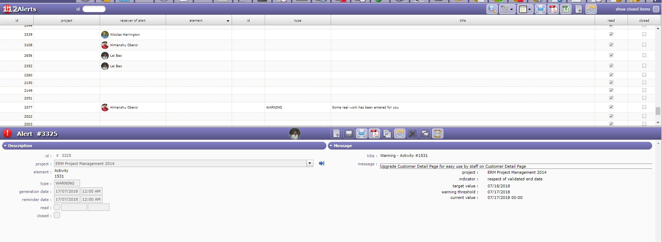The height and width of the screenshot is (242, 662).
Task: Open the filter funnel dropdown
Action: point(507,9)
